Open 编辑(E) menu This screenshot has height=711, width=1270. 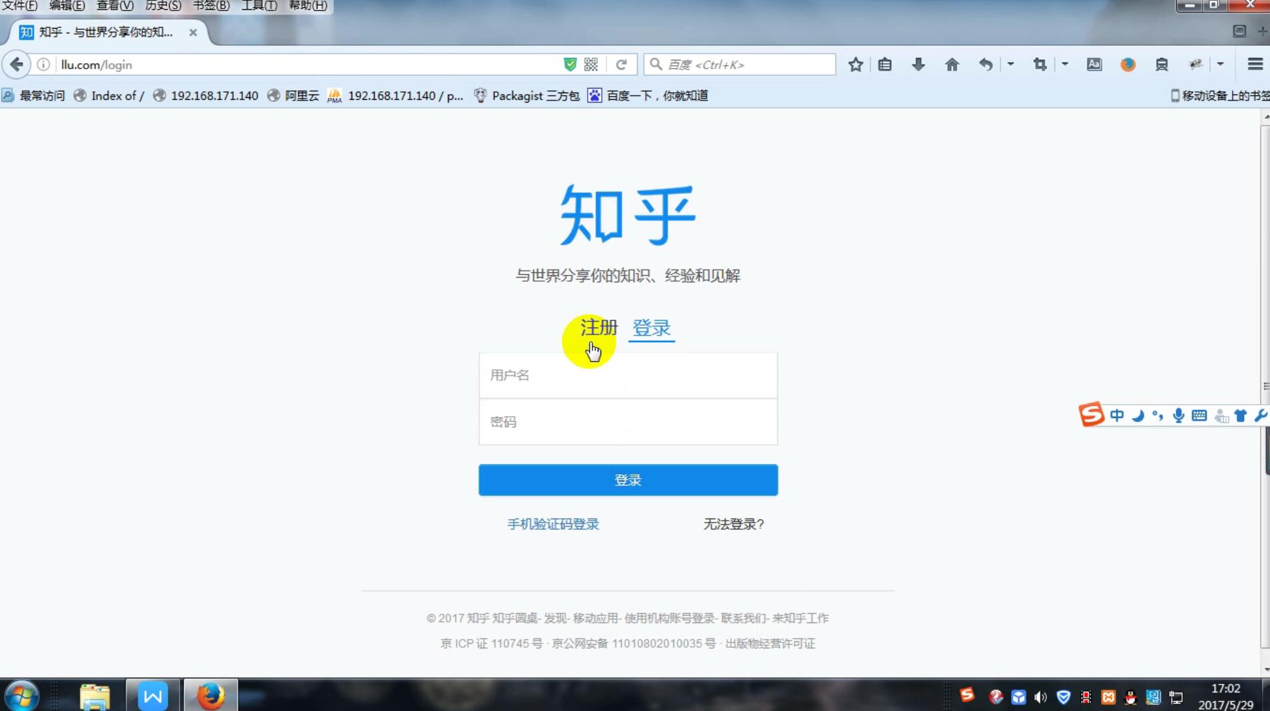pyautogui.click(x=67, y=6)
